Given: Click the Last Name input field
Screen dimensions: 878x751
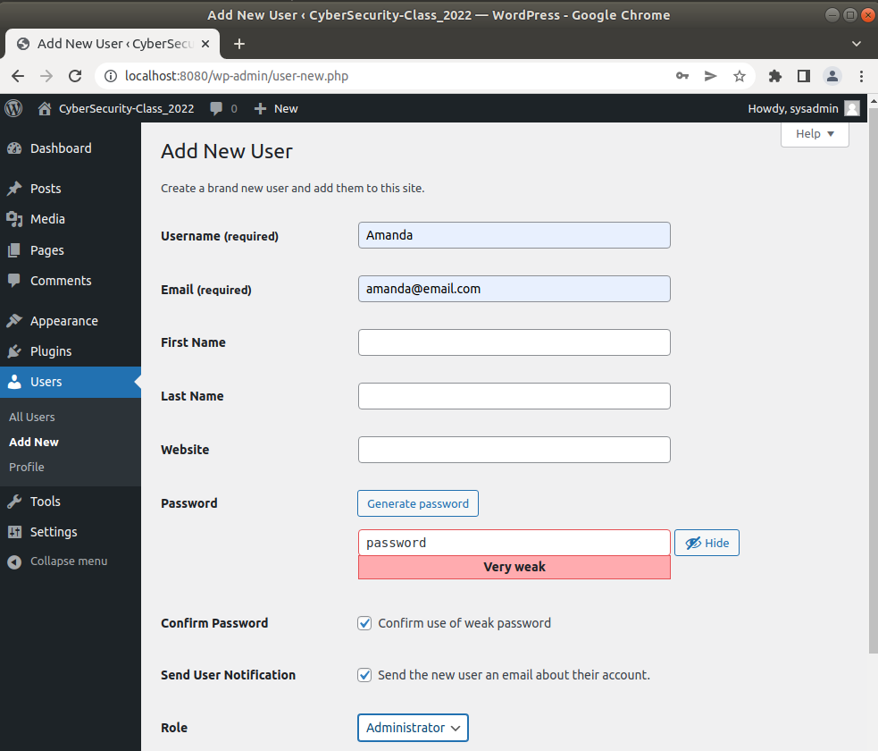Looking at the screenshot, I should (x=514, y=396).
